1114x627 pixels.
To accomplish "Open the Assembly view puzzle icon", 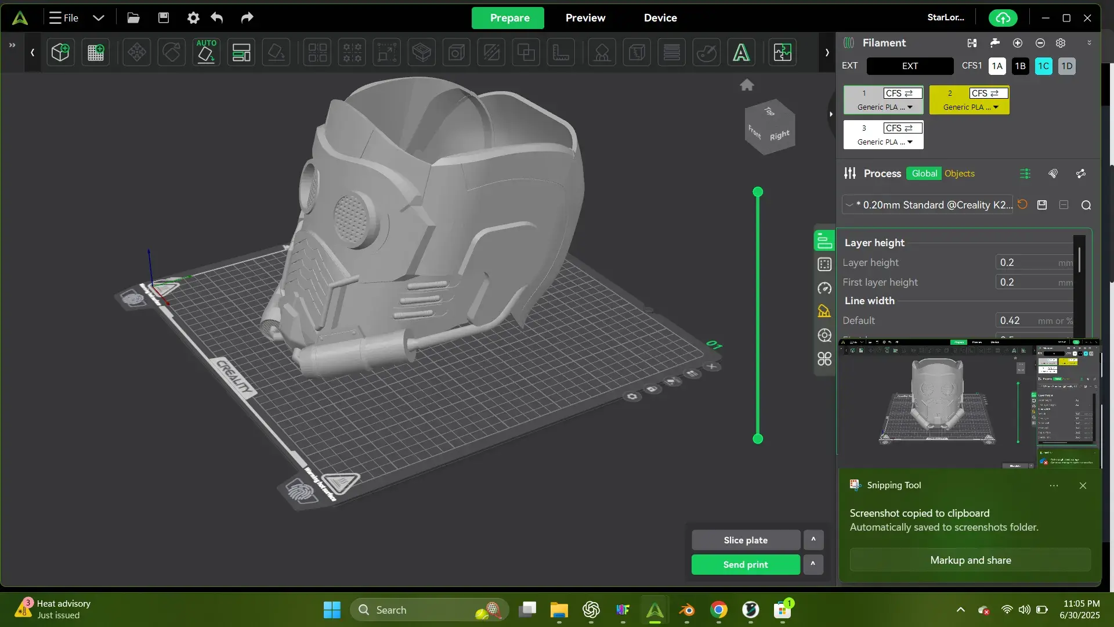I will pyautogui.click(x=783, y=52).
